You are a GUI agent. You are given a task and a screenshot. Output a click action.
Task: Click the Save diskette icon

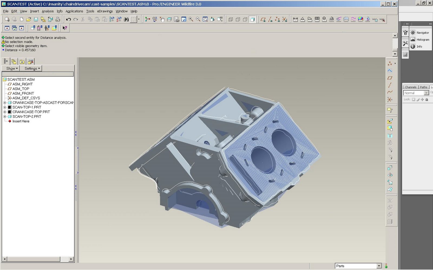(x=36, y=19)
